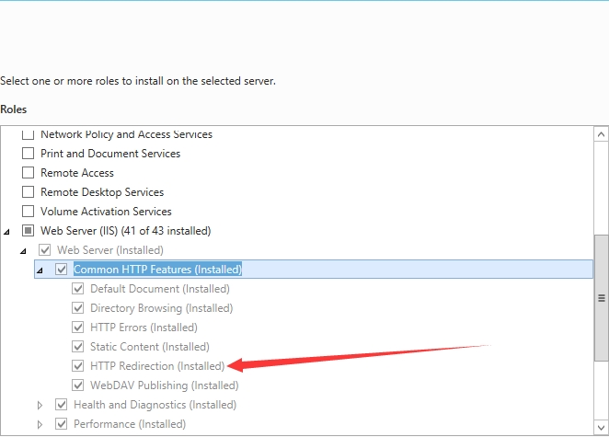Collapse the Common HTTP Features node

pyautogui.click(x=40, y=270)
